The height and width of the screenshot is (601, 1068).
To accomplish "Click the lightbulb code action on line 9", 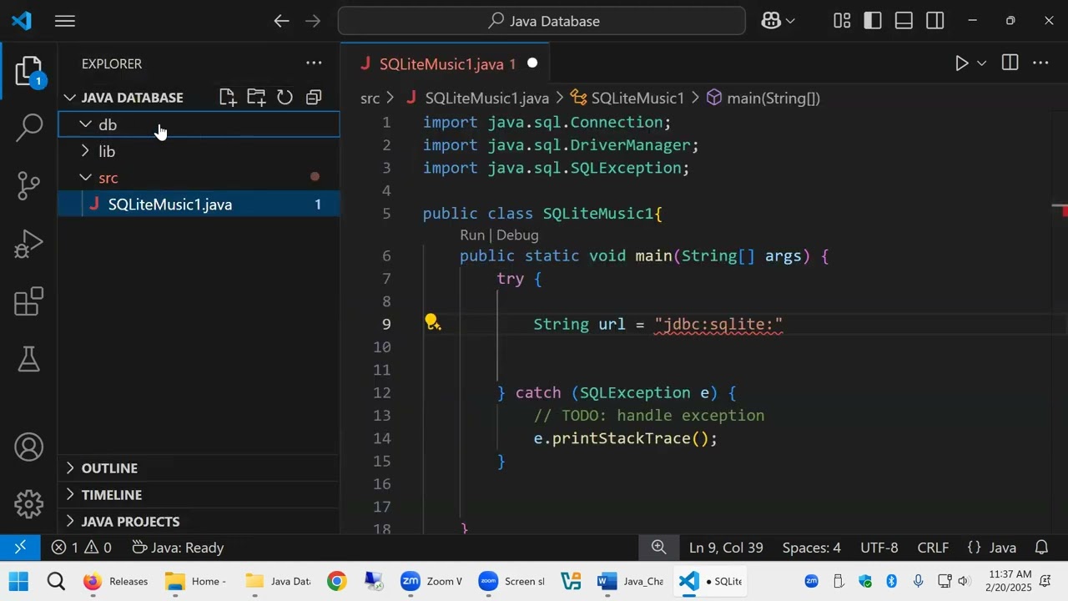I will [432, 322].
